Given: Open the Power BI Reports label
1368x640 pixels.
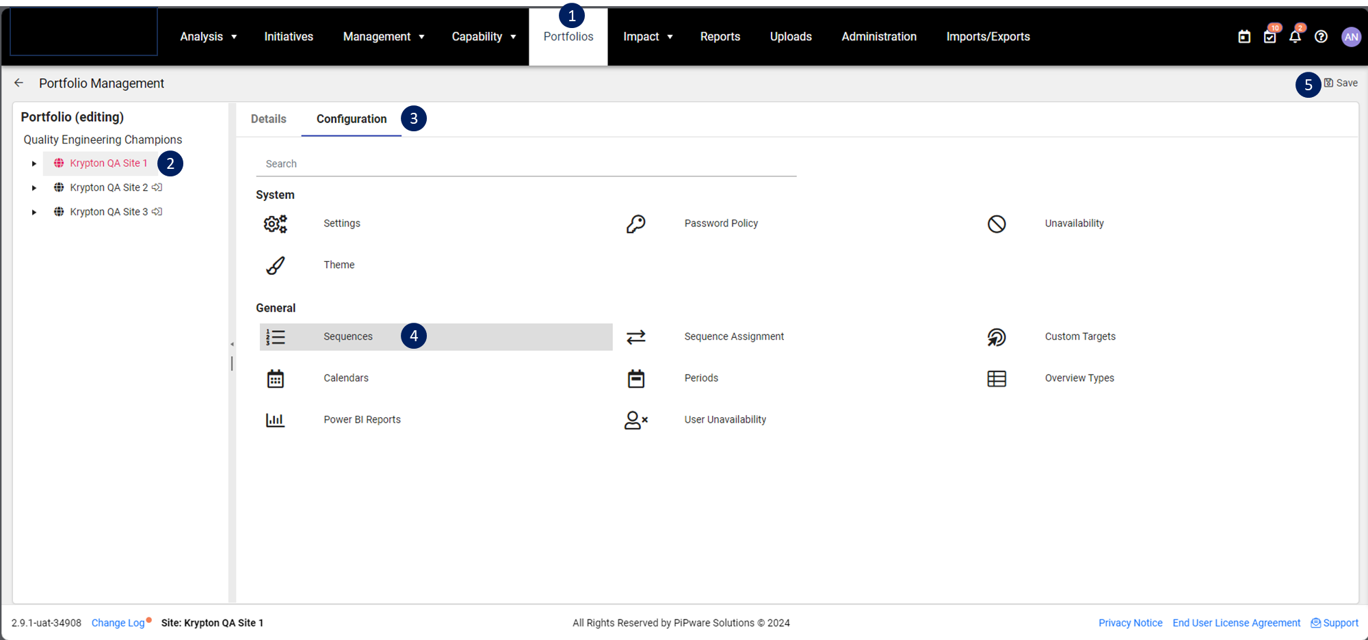Looking at the screenshot, I should [362, 420].
